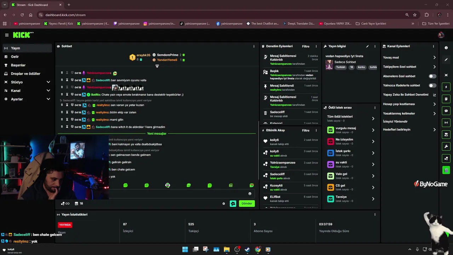Select Yayın in the left sidebar
Image resolution: width=453 pixels, height=255 pixels.
click(x=27, y=48)
